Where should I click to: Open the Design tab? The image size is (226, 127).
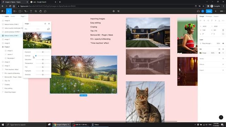pyautogui.click(x=202, y=17)
